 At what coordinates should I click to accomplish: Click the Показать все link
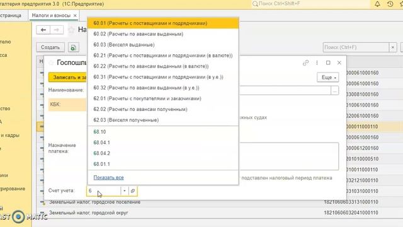pos(108,178)
